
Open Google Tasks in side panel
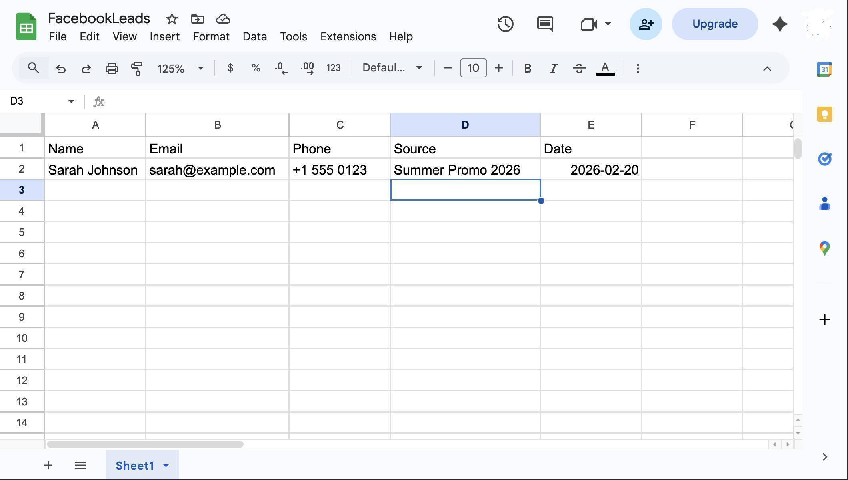click(824, 159)
